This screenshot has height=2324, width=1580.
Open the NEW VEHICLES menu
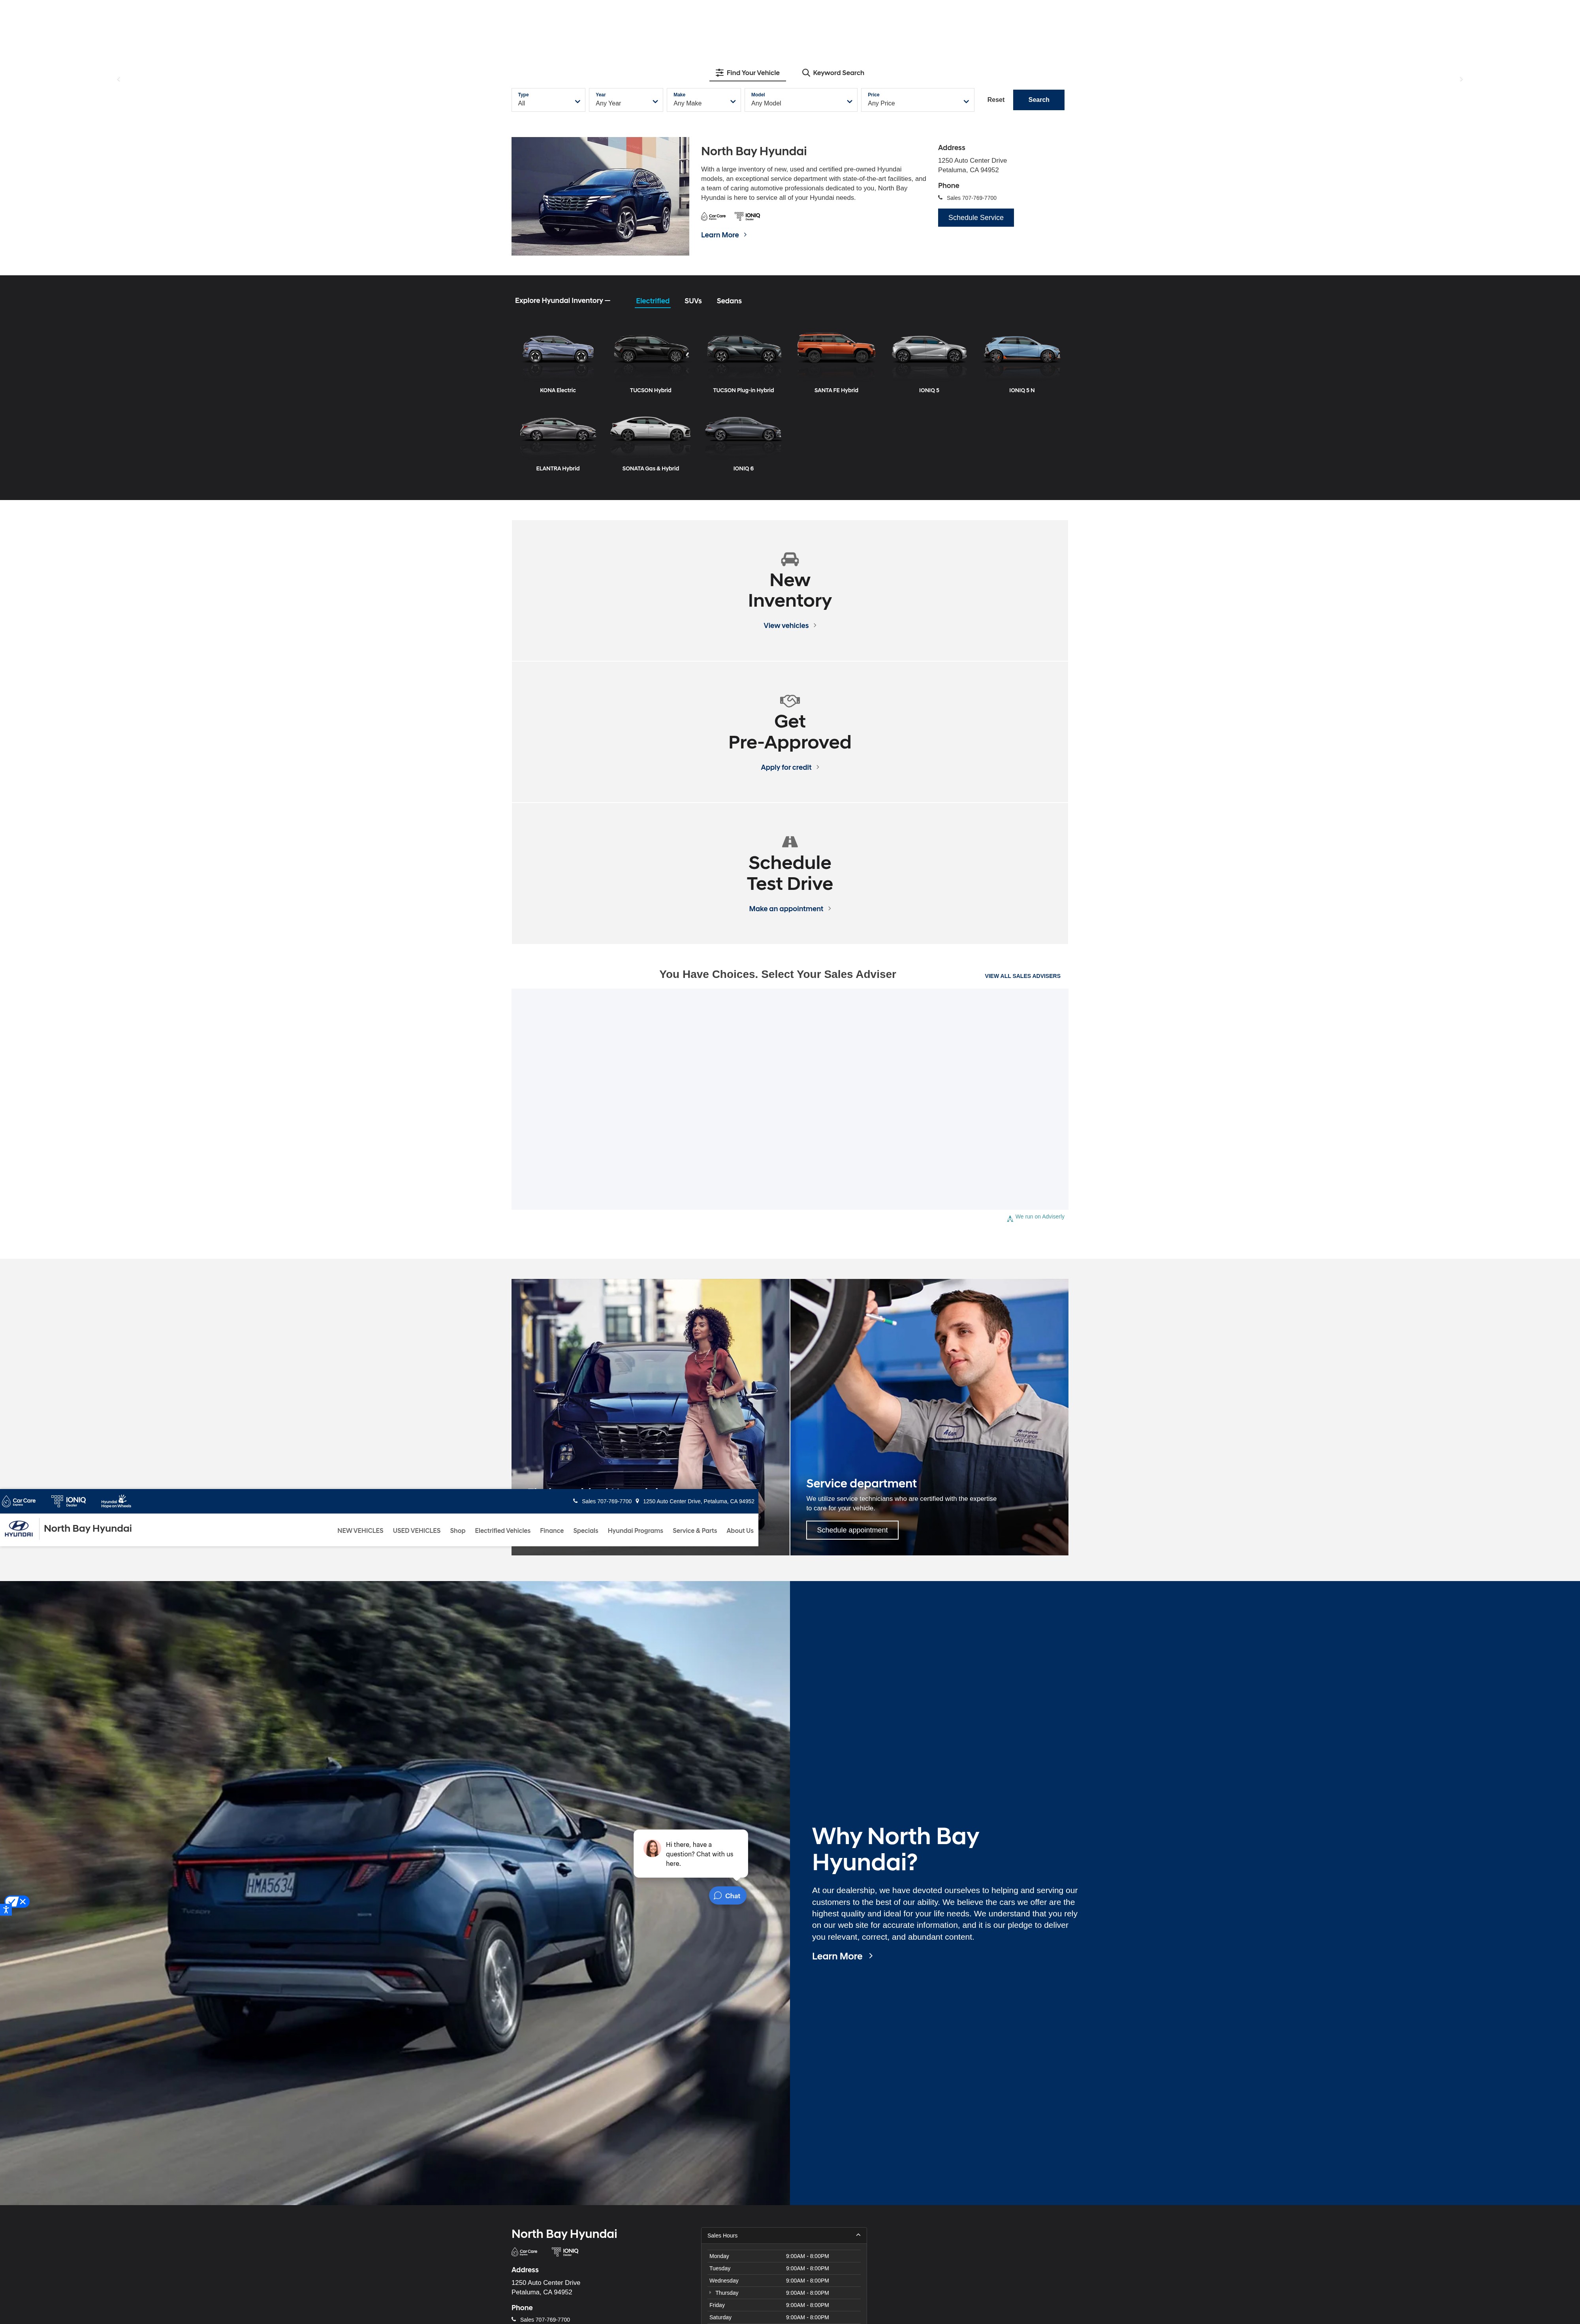click(360, 1531)
